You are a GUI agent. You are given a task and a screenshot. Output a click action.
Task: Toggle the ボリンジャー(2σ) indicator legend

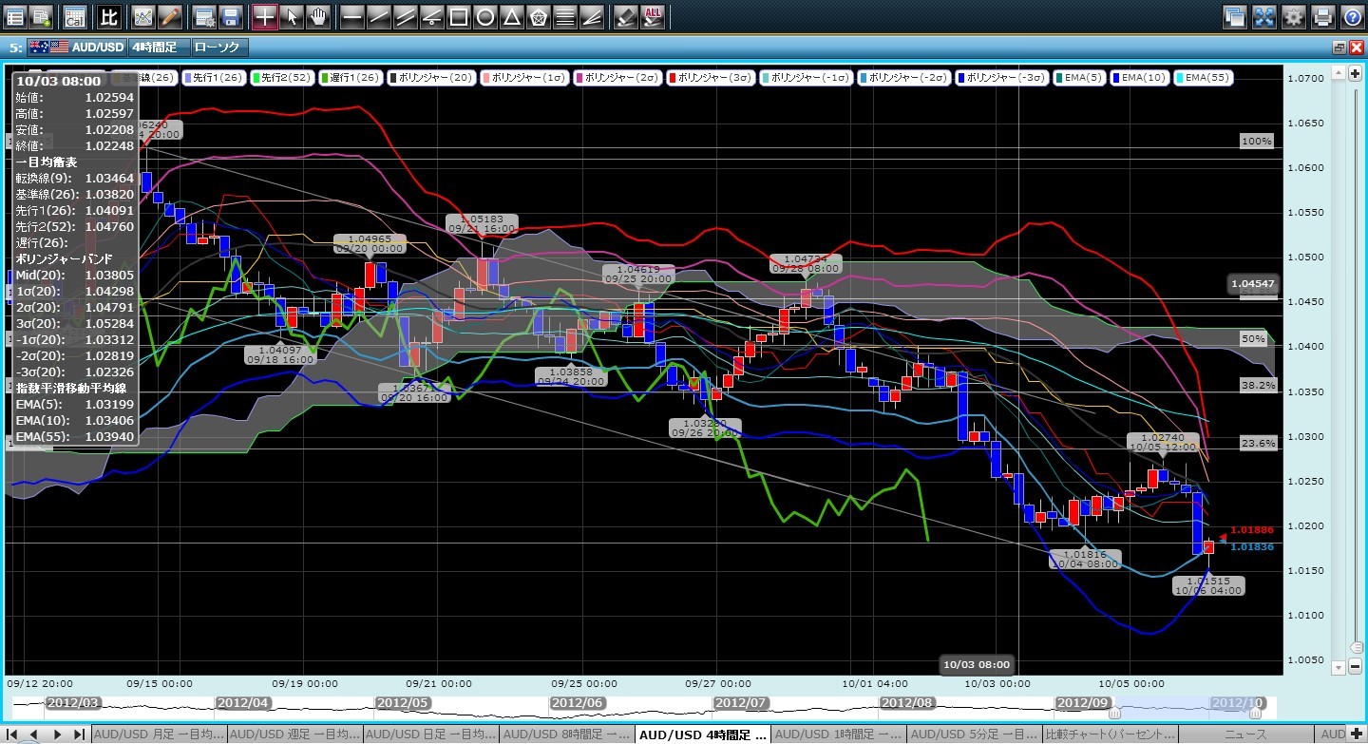click(x=614, y=78)
